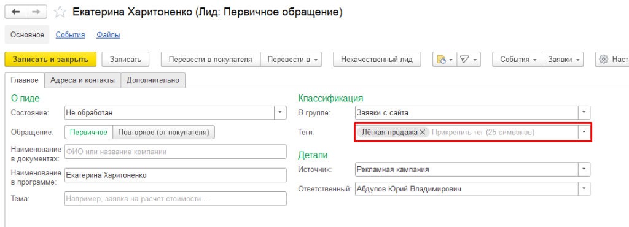Open the Заявки toolbar dropdown
This screenshot has width=629, height=227.
click(x=562, y=60)
